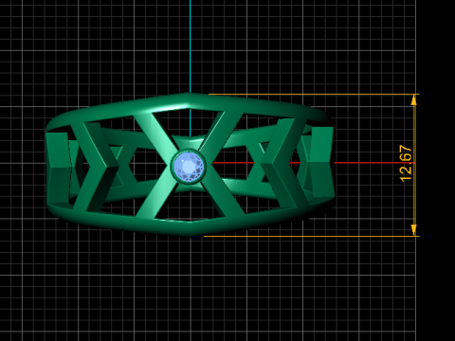
Task: Select the red horizontal axis line
Action: (313, 163)
